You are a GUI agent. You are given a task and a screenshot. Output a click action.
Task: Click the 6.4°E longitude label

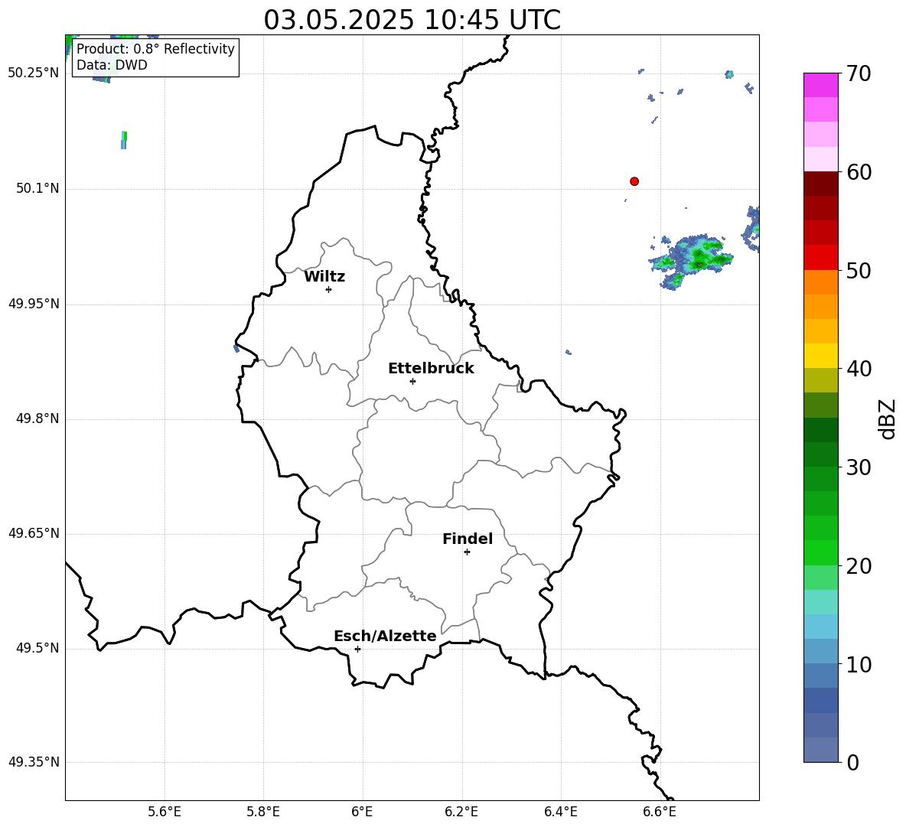[x=560, y=812]
